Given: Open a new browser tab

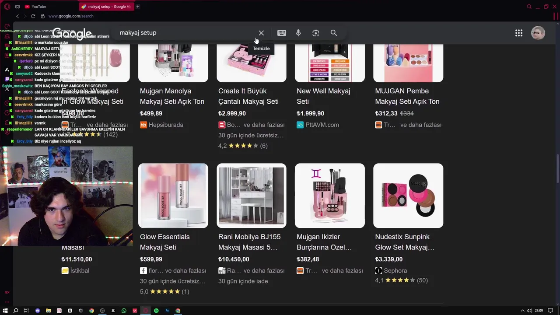Looking at the screenshot, I should point(138,7).
